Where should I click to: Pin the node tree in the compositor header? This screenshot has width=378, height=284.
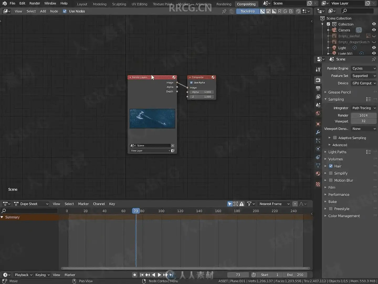(224, 11)
